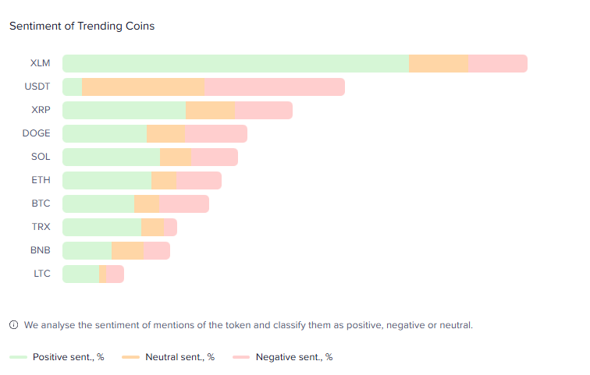The height and width of the screenshot is (375, 590).
Task: Click the SOL neutral sentiment segment
Action: pos(176,157)
